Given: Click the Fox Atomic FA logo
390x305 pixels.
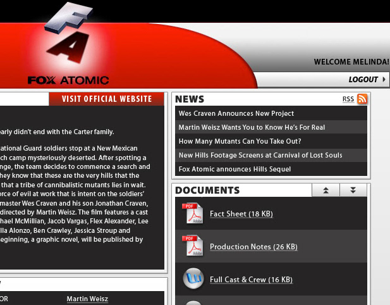Looking at the screenshot, I should (x=68, y=32).
